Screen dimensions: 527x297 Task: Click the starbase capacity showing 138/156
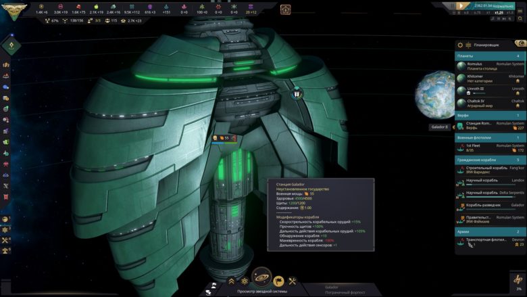tap(73, 21)
